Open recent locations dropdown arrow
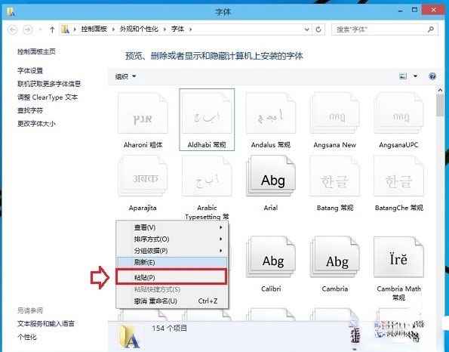 pyautogui.click(x=40, y=29)
